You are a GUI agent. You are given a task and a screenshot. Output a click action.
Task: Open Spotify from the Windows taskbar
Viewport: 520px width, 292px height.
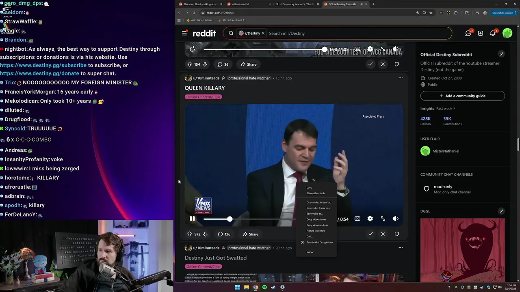coord(264,288)
